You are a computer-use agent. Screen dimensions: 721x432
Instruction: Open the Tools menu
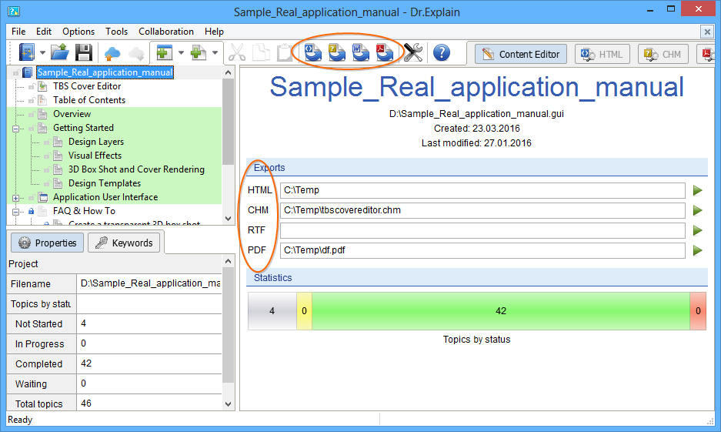[x=116, y=32]
